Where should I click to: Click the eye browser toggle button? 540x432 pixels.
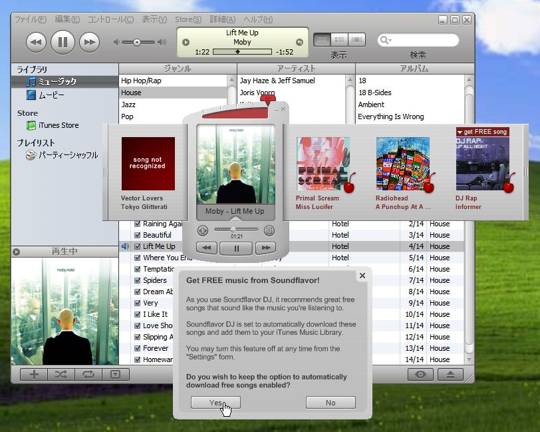tap(421, 375)
